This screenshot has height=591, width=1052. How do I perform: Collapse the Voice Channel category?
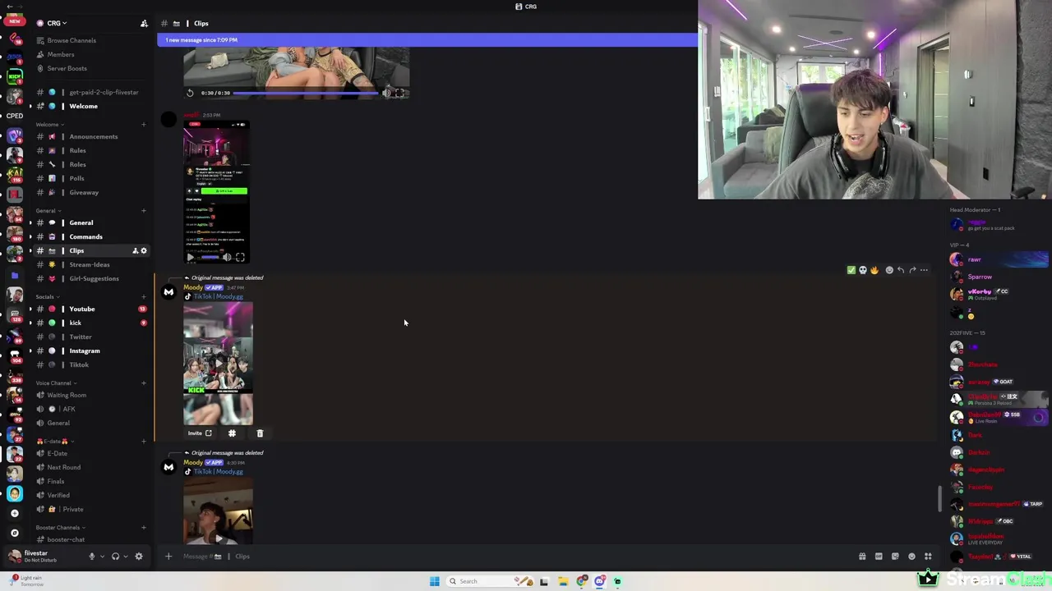pyautogui.click(x=56, y=383)
